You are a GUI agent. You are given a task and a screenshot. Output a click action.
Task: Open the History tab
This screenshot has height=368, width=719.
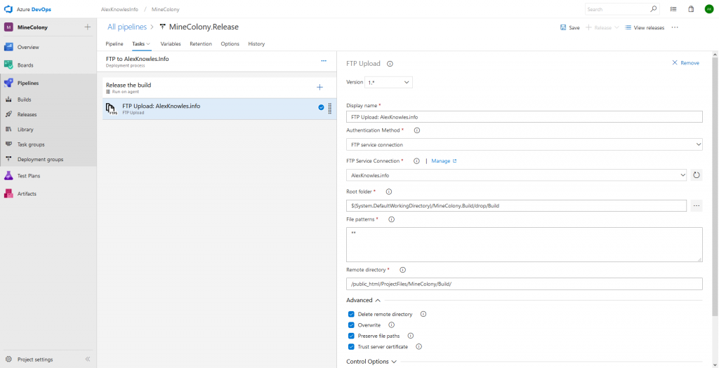[x=256, y=43]
